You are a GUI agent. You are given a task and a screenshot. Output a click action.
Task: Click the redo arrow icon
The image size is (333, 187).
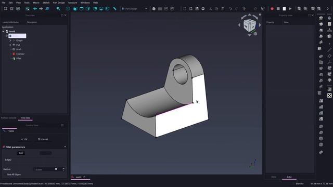236,9
